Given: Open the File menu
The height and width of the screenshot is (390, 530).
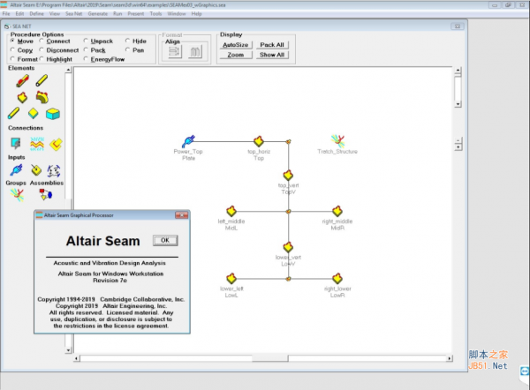Looking at the screenshot, I should tap(6, 14).
